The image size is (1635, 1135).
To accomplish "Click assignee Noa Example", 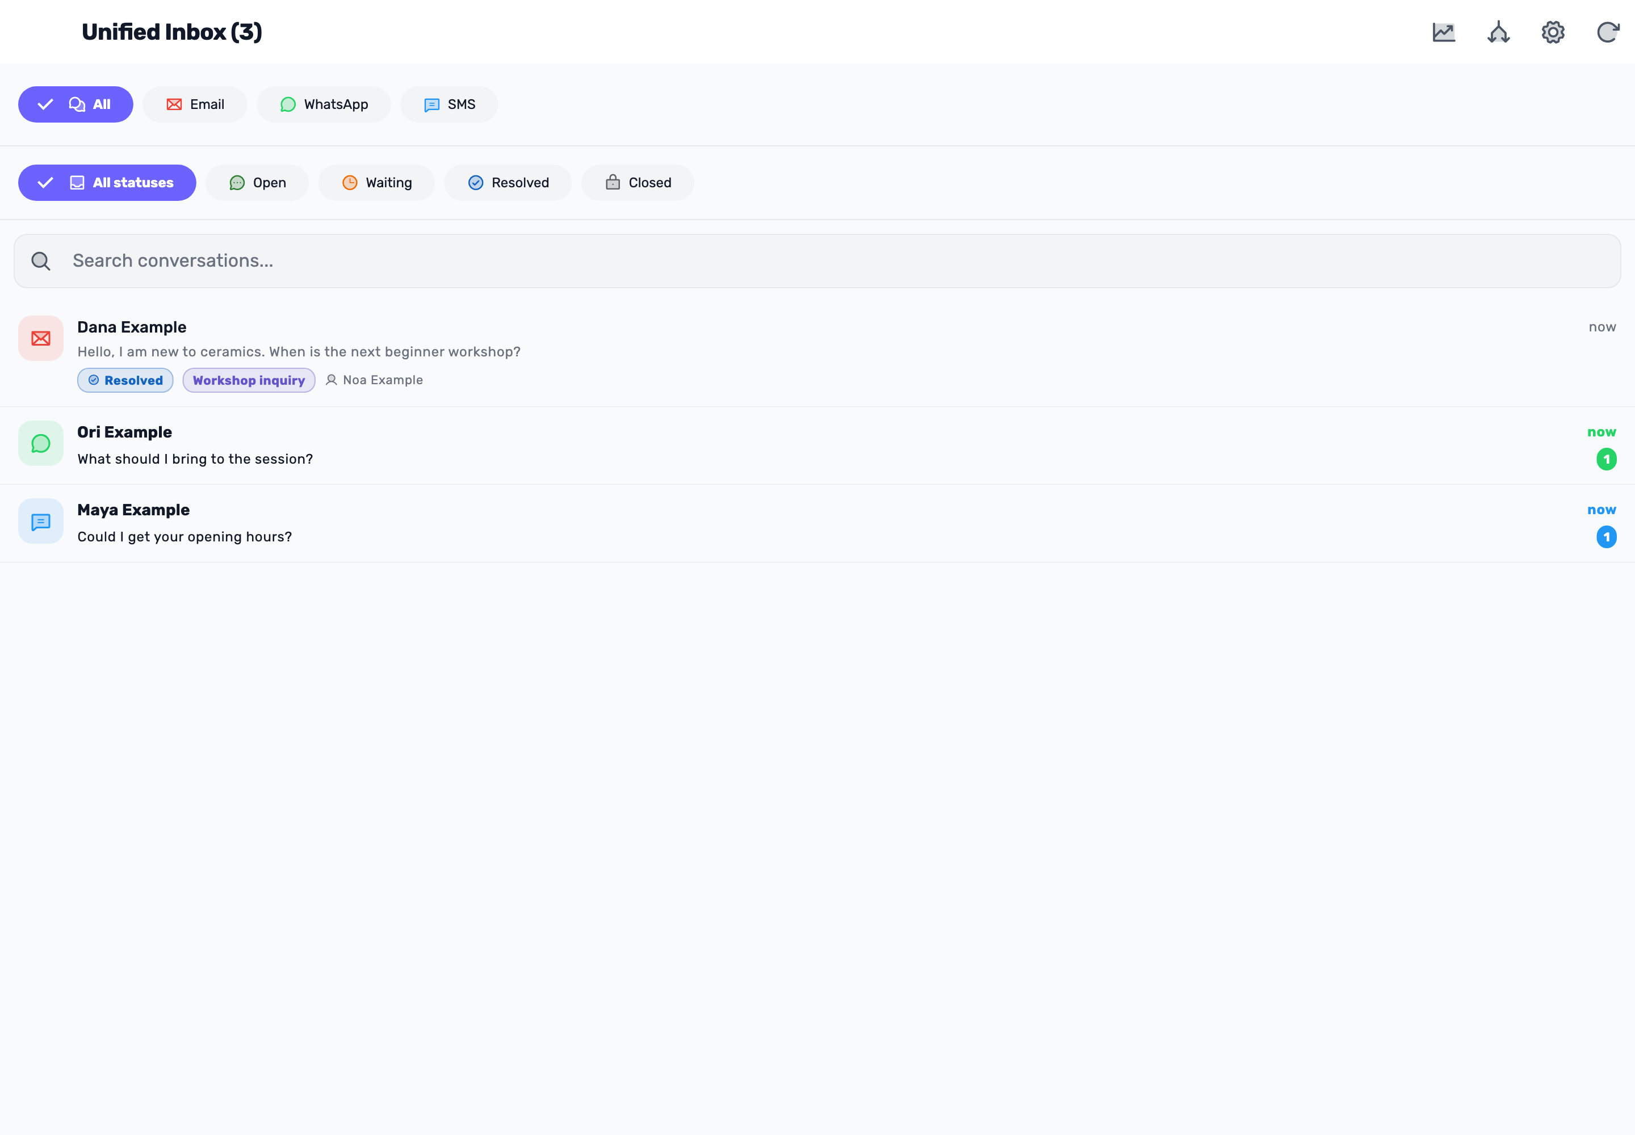I will [374, 380].
